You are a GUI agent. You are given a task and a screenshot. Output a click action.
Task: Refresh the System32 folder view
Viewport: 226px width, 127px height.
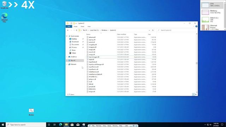point(153,30)
